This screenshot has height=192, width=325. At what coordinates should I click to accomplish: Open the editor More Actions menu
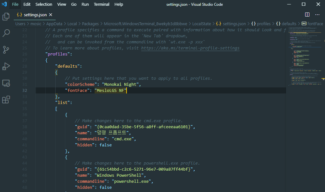click(317, 14)
